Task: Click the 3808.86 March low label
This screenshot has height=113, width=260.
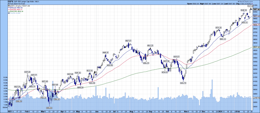Action: (49, 108)
